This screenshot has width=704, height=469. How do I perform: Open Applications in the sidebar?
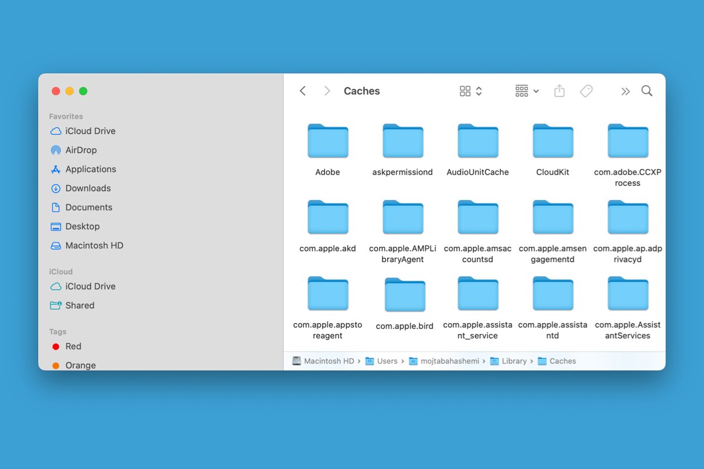tap(90, 169)
